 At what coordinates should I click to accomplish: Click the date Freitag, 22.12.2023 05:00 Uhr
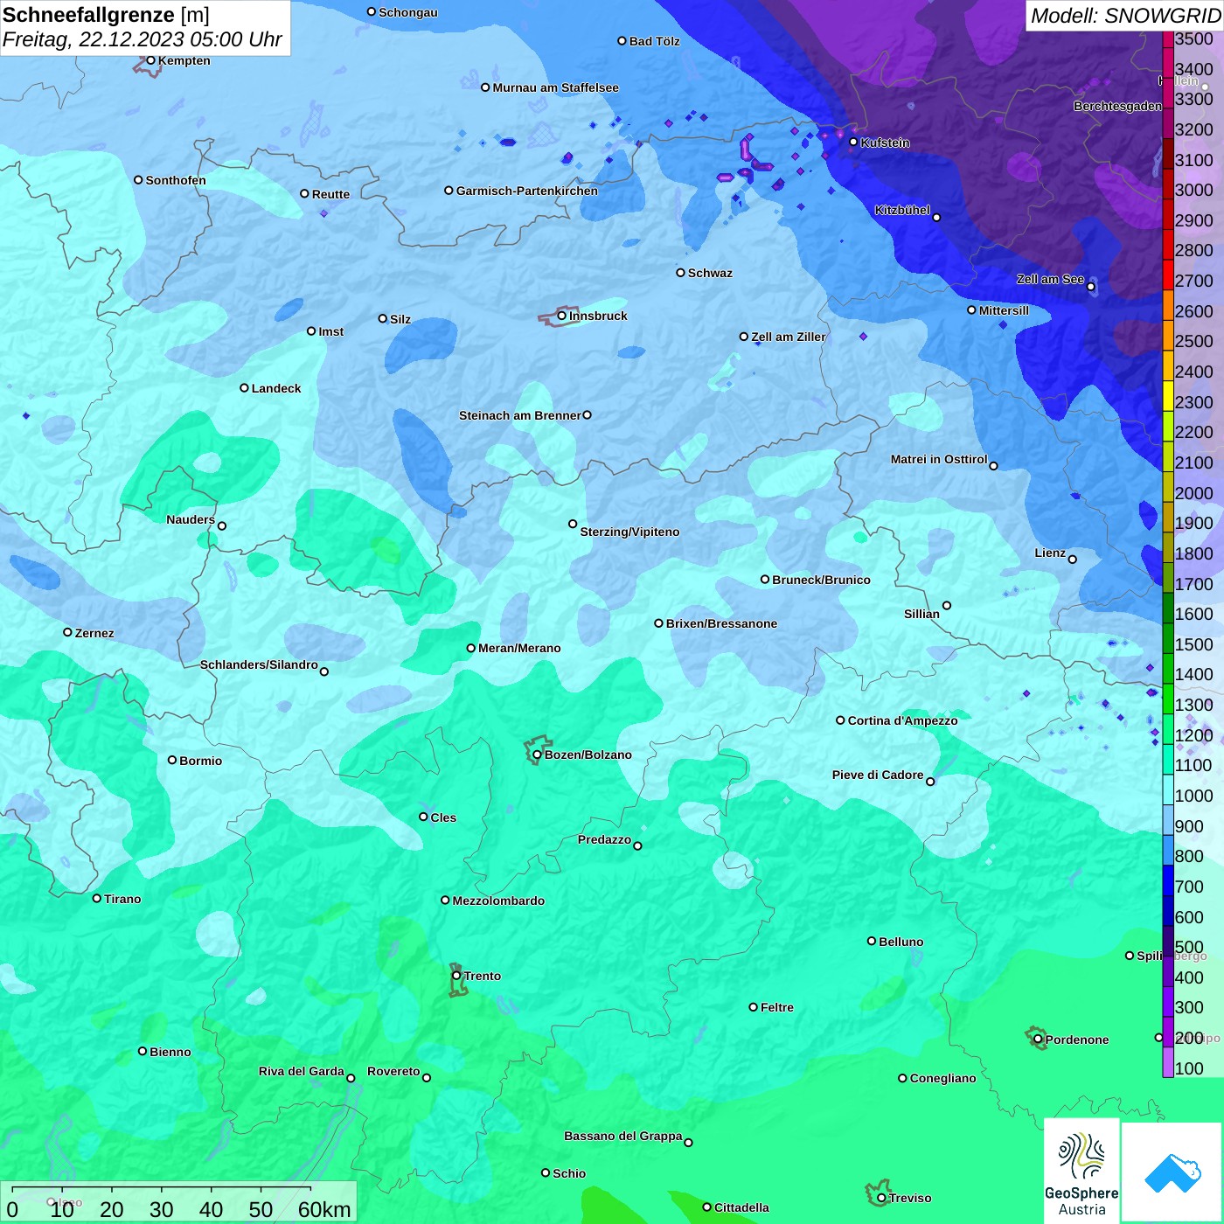pos(142,39)
